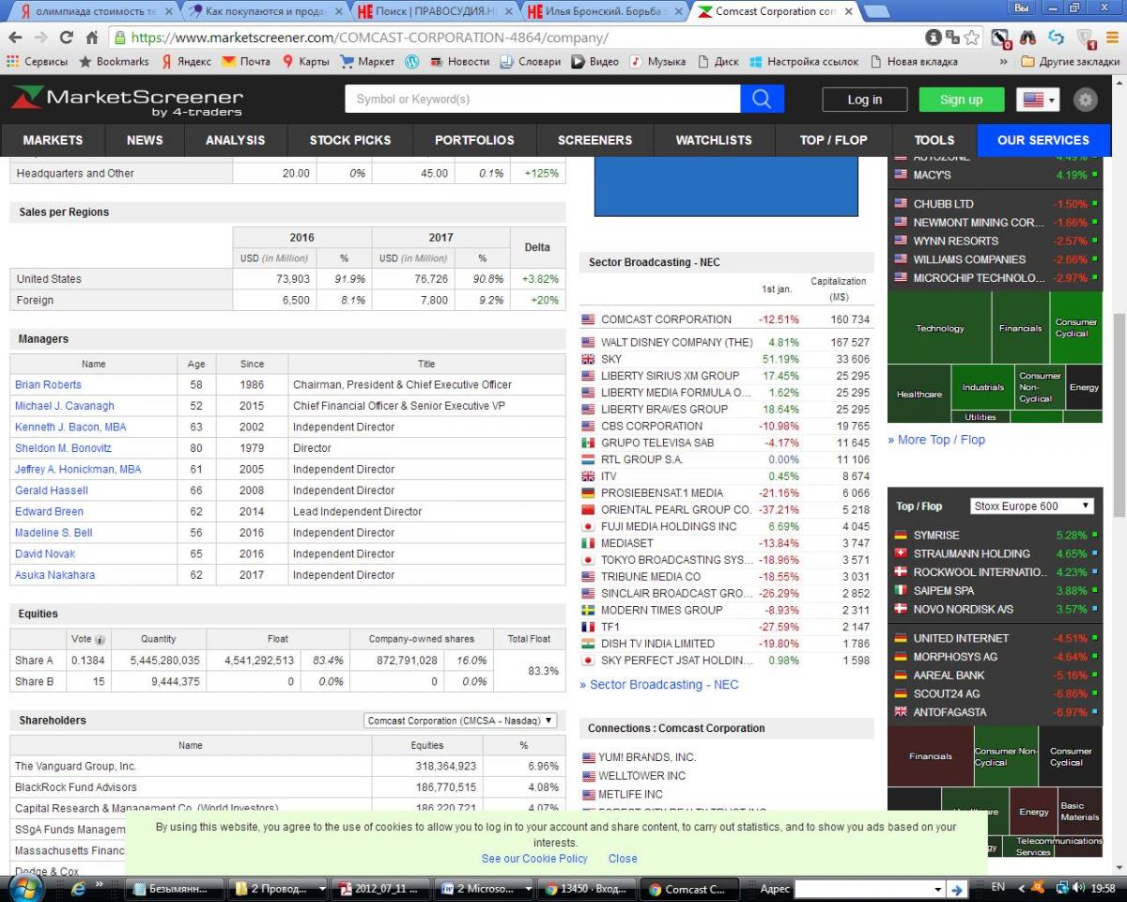Open the STOCK PICKS menu
Viewport: 1127px width, 902px height.
[350, 140]
